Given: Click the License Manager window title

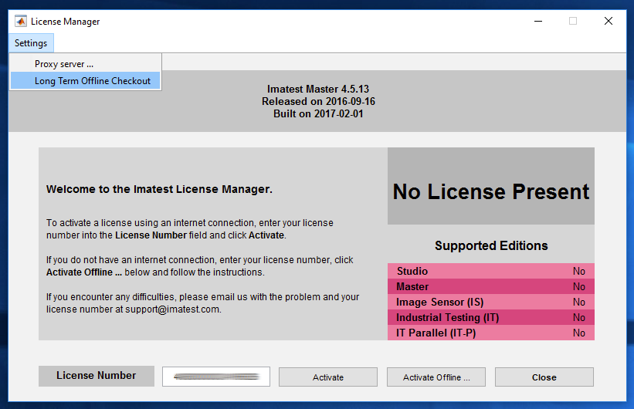Looking at the screenshot, I should pyautogui.click(x=65, y=22).
